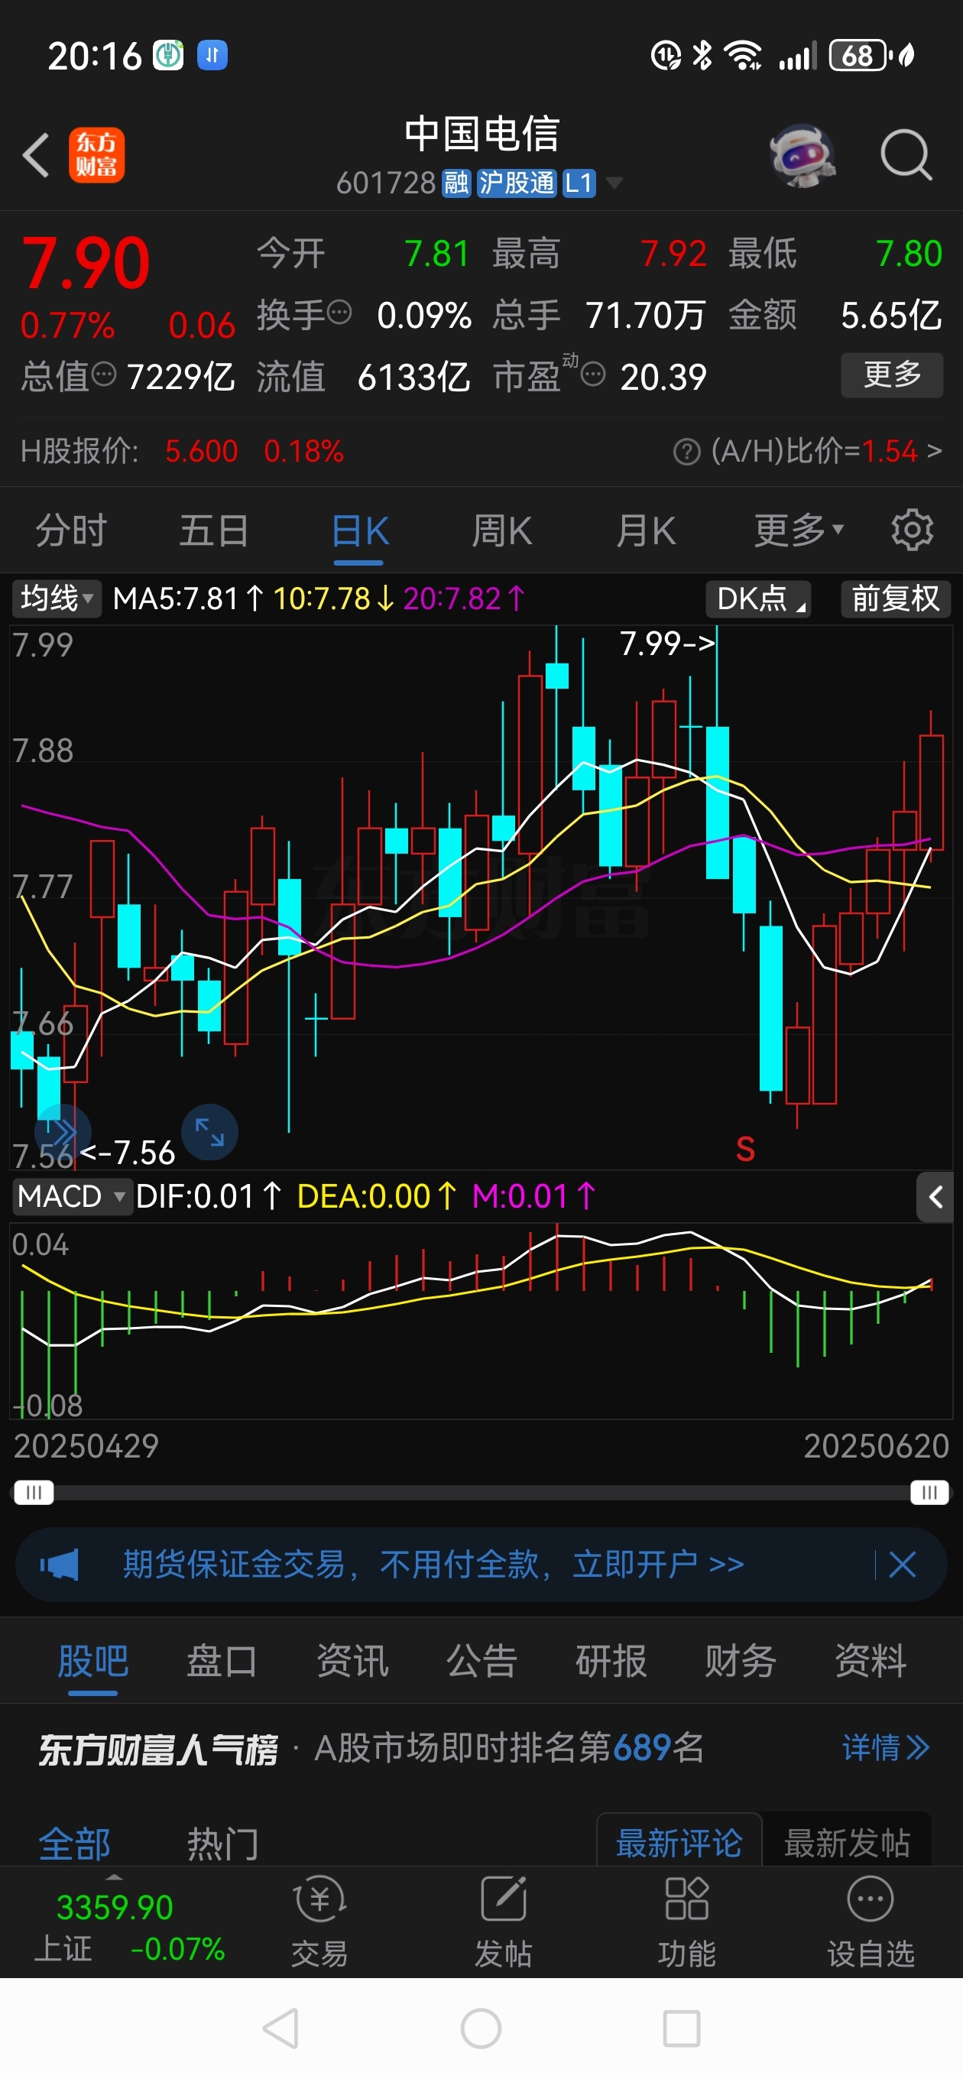
Task: Toggle the DK点 indicator
Action: coord(758,598)
